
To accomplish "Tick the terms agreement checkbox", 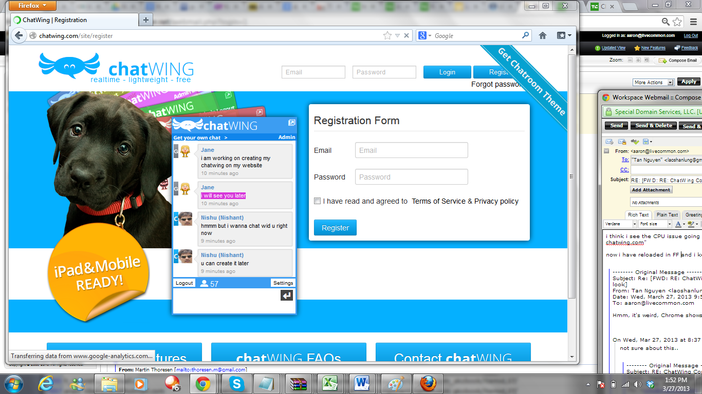I will (x=318, y=201).
